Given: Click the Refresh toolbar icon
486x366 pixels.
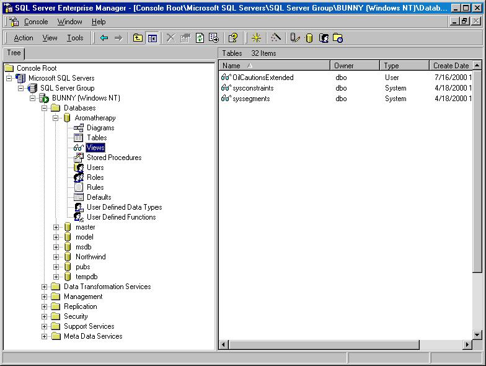Looking at the screenshot, I should (200, 38).
